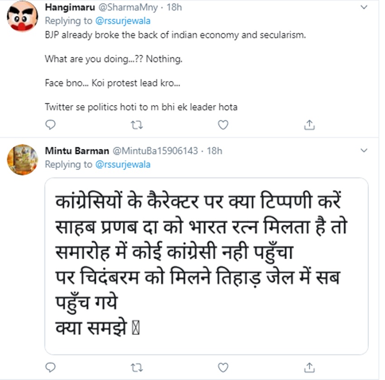
Task: Open more options chevron on Hangimaru's tweet
Action: pos(363,7)
